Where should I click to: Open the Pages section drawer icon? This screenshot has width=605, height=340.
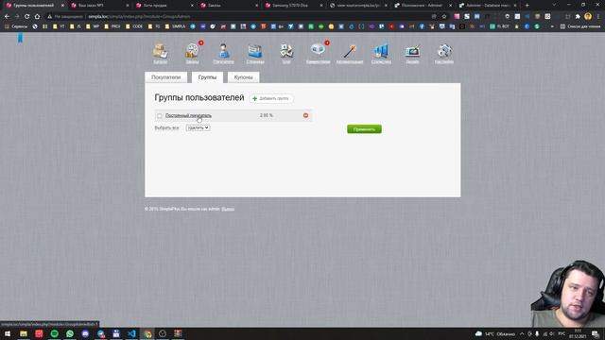coord(255,51)
